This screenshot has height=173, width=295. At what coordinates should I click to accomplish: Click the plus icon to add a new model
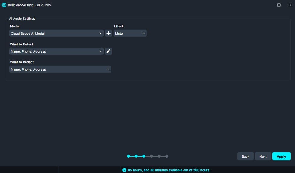coord(108,33)
